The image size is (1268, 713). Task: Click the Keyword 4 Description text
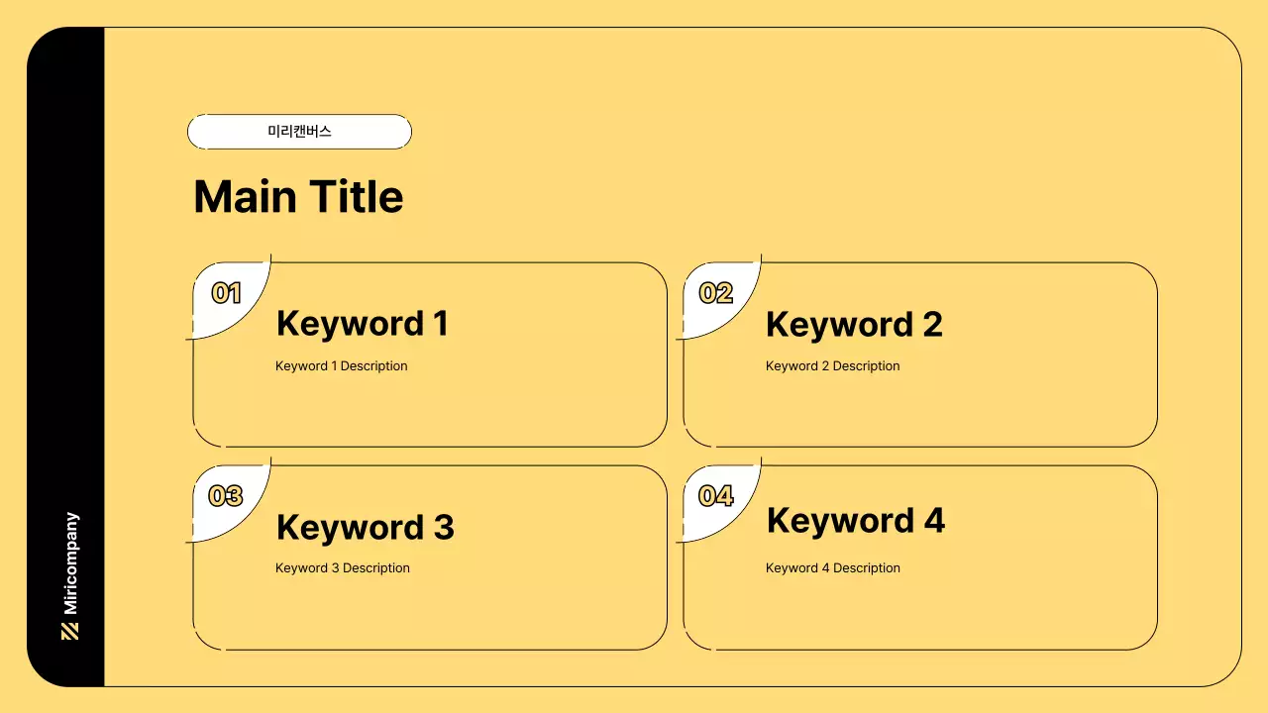[x=832, y=568]
